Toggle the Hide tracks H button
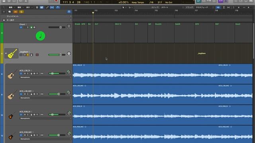The height and width of the screenshot is (143, 255). 16,12
